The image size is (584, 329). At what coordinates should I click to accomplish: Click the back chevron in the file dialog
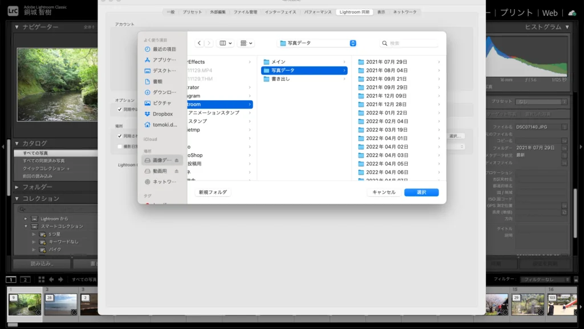tap(198, 43)
